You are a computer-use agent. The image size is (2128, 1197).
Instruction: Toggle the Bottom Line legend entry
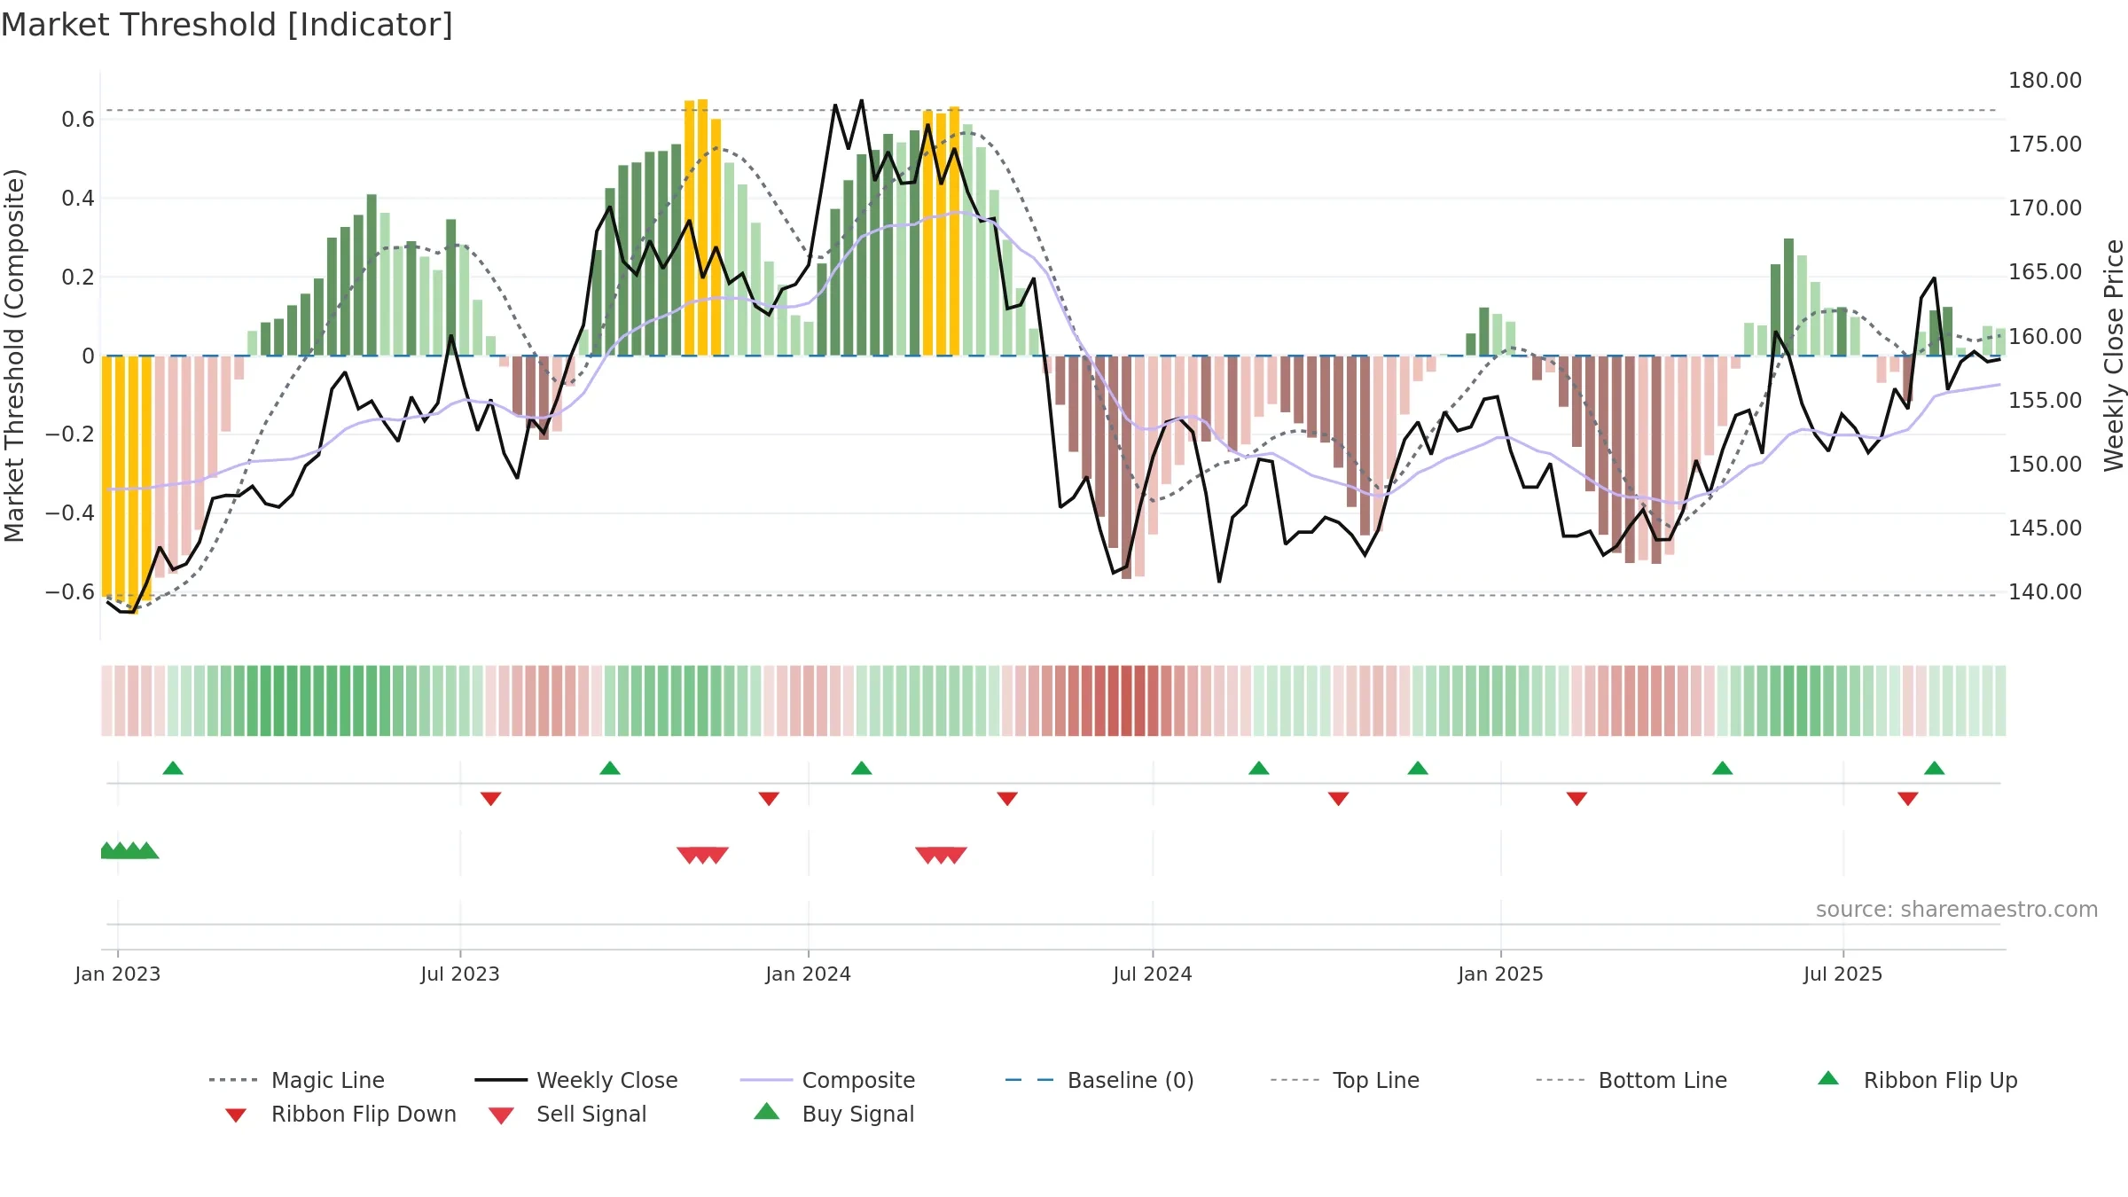pos(1631,1080)
